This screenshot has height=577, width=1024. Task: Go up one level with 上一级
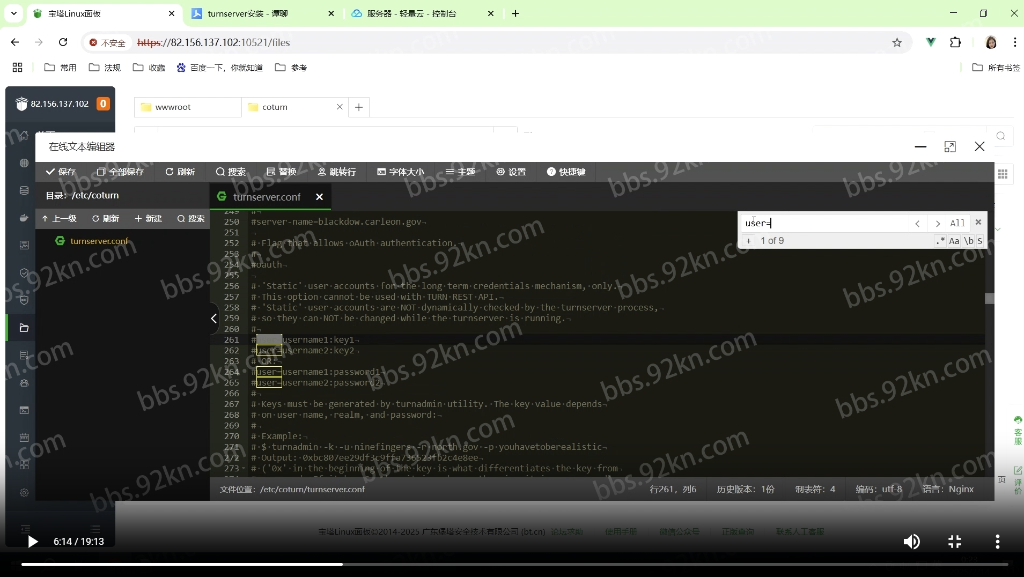59,218
